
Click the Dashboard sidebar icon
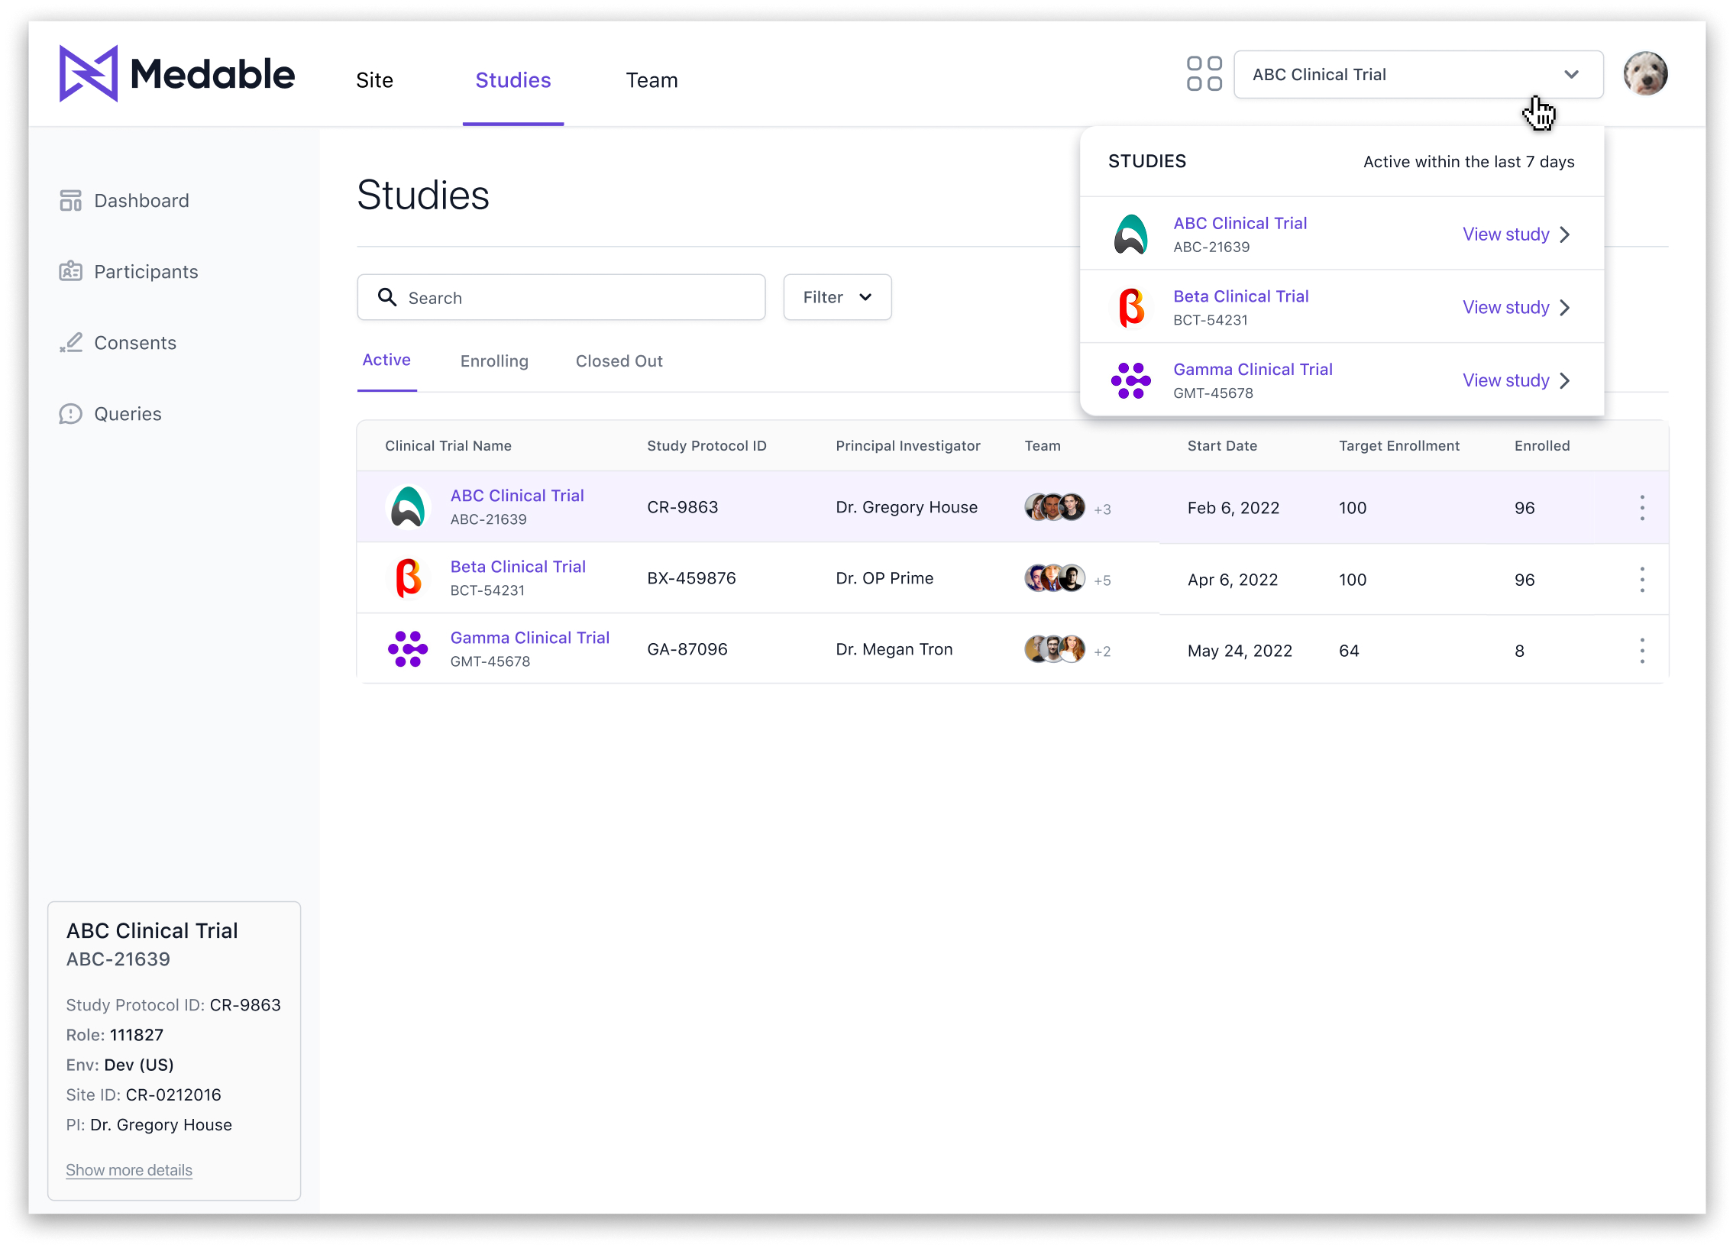pyautogui.click(x=70, y=200)
